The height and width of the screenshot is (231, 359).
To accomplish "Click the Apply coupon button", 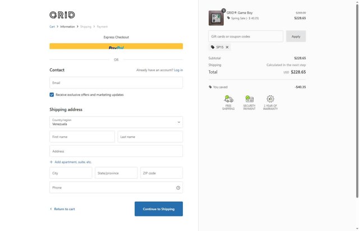I will coord(296,36).
